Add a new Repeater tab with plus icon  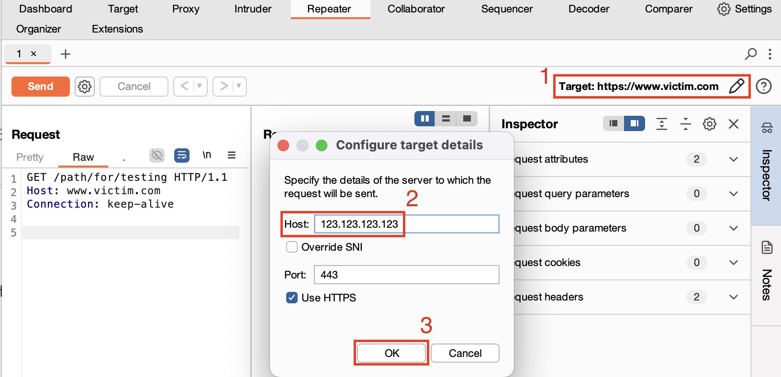click(66, 54)
